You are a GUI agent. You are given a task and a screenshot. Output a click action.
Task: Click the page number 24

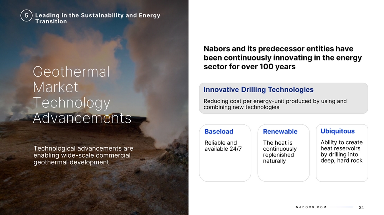pos(361,207)
